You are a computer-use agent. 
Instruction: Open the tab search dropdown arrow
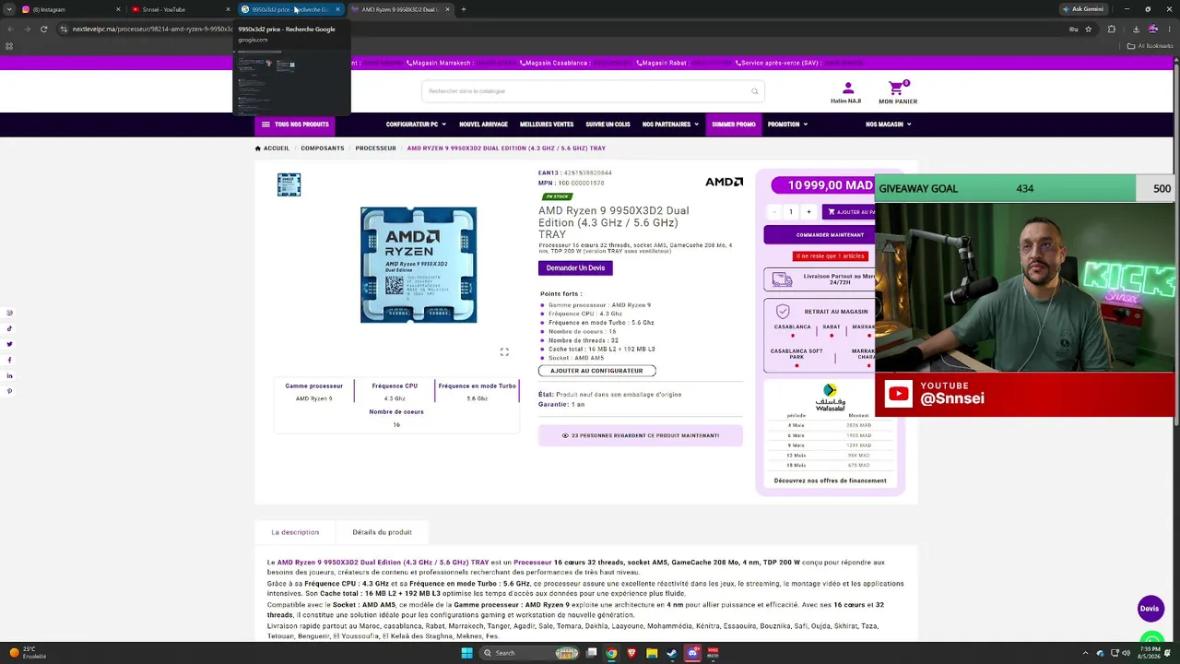9,9
